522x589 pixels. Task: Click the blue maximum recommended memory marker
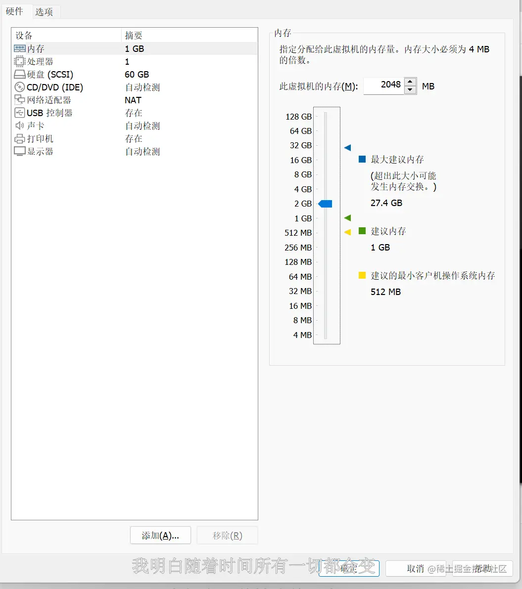[348, 148]
